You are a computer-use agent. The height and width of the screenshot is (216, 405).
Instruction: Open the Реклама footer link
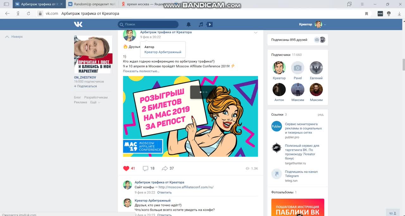[x=80, y=102]
